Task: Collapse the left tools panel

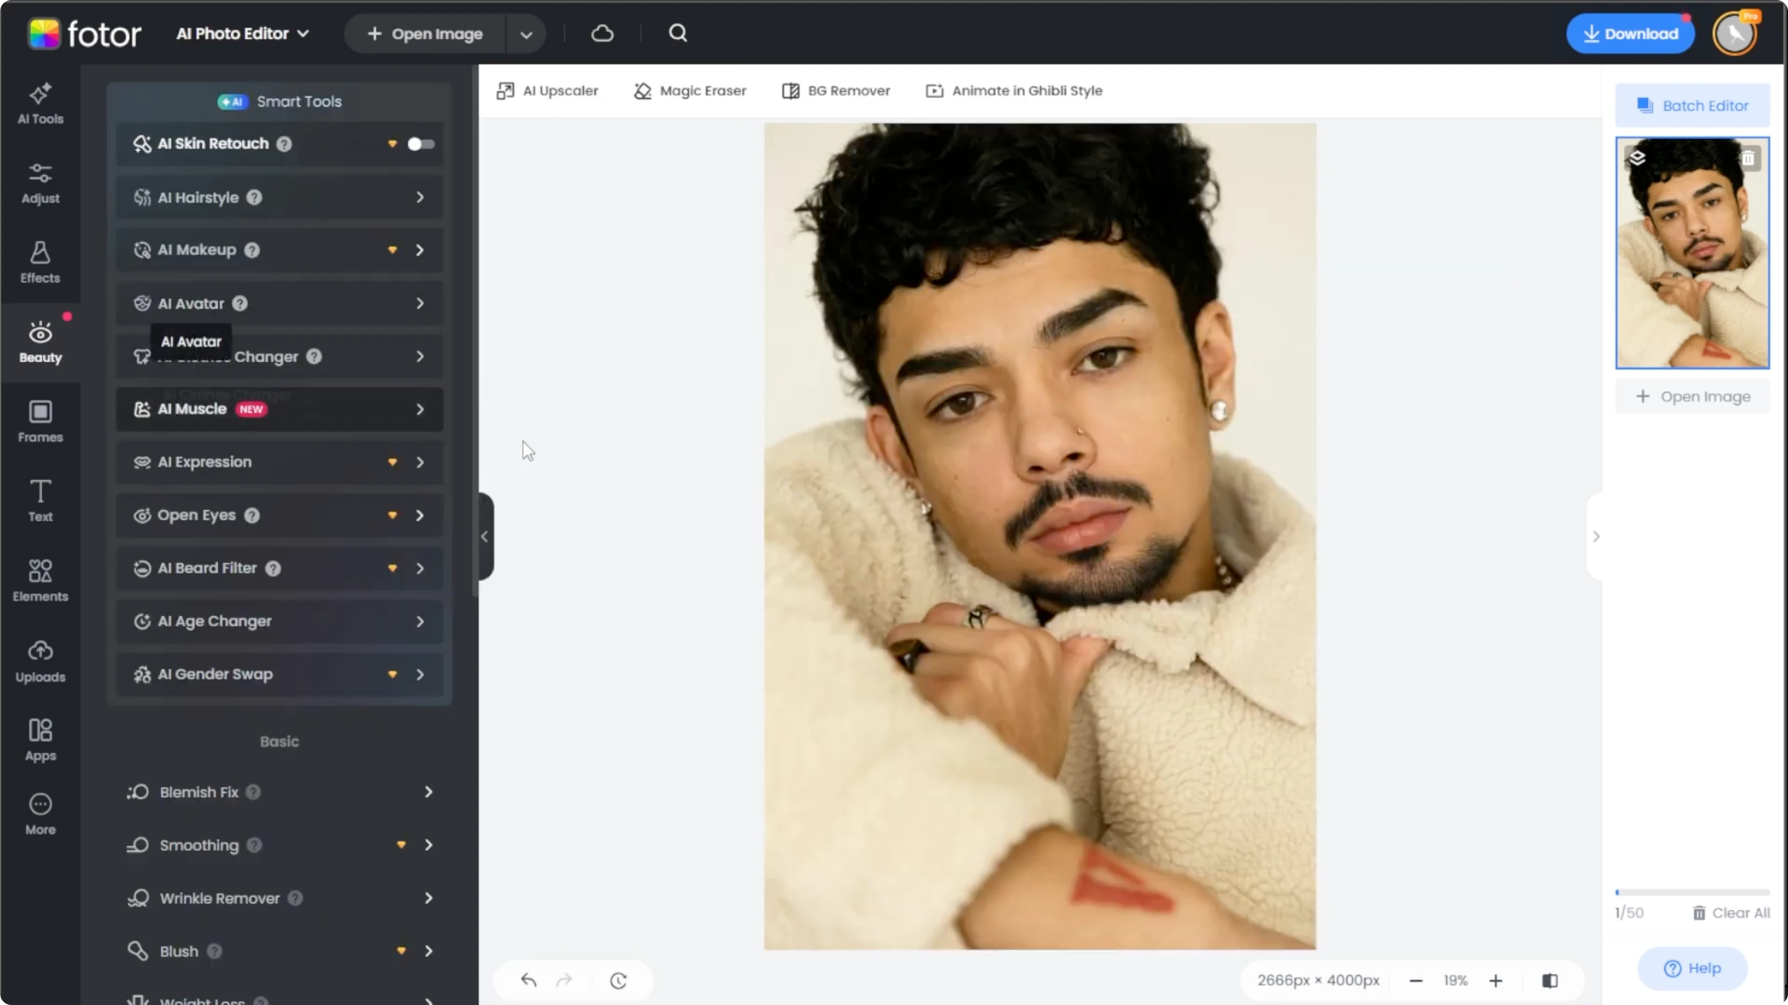Action: tap(485, 536)
